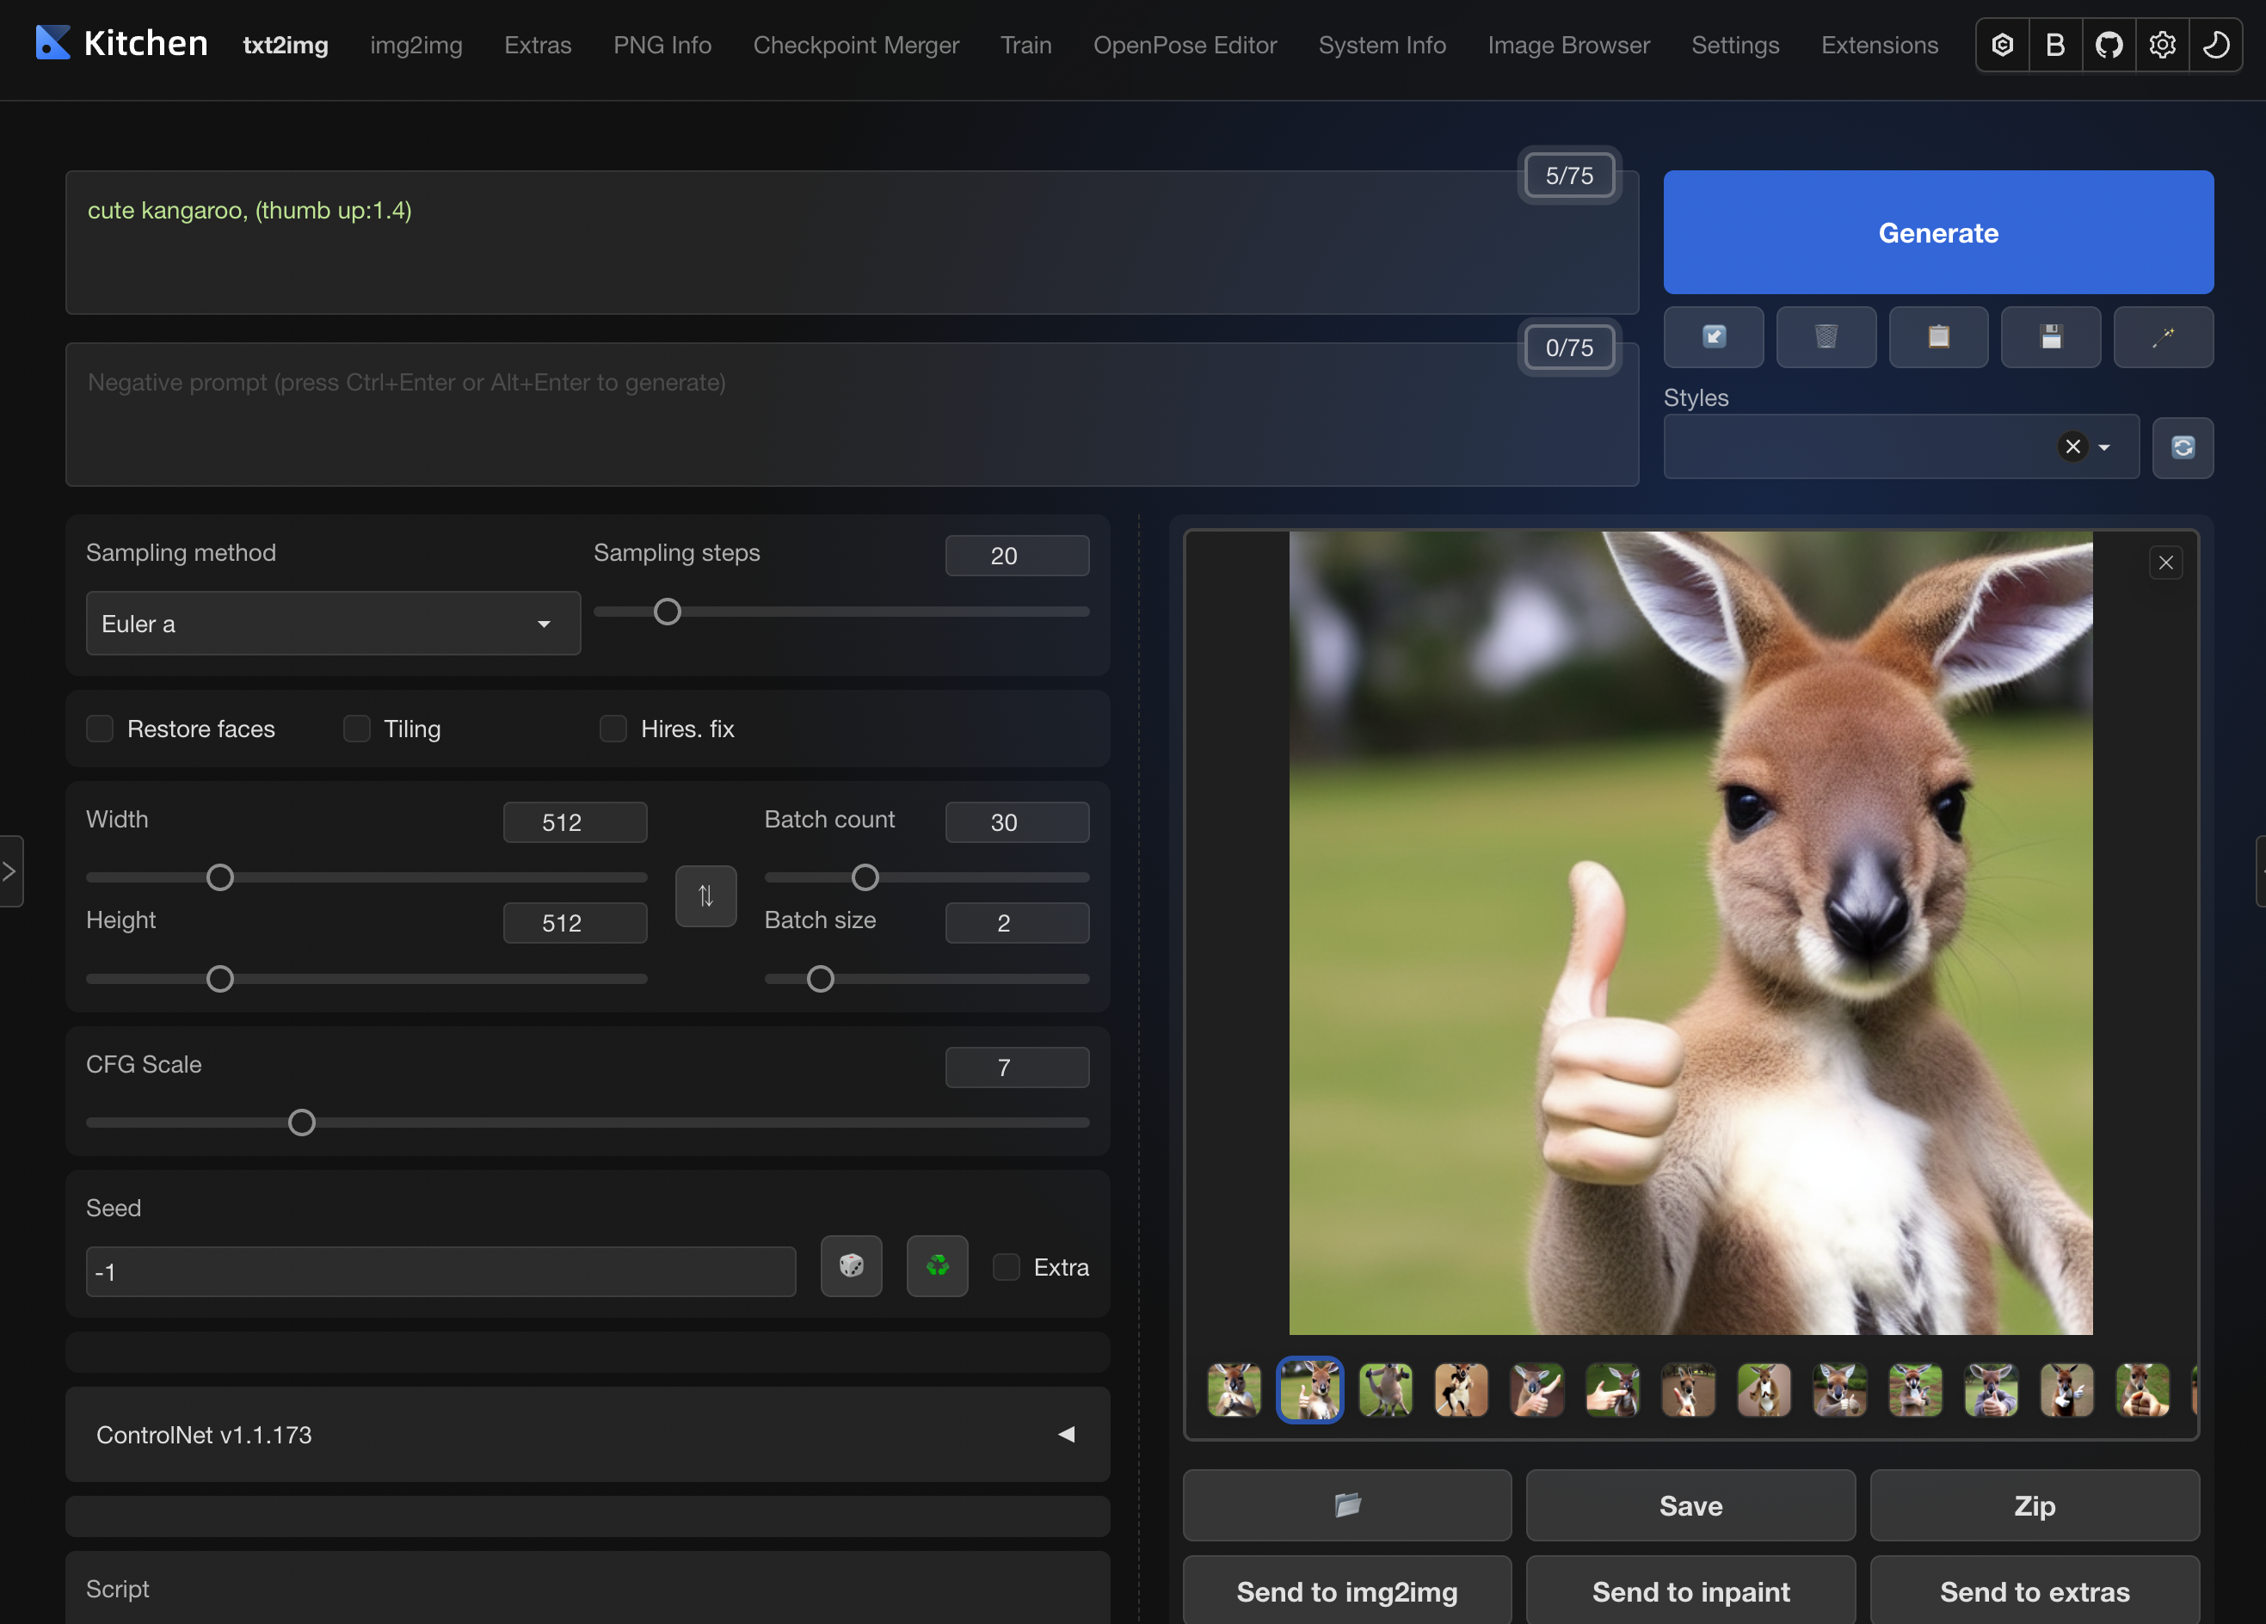2266x1624 pixels.
Task: Click the Width slider handle
Action: point(220,878)
